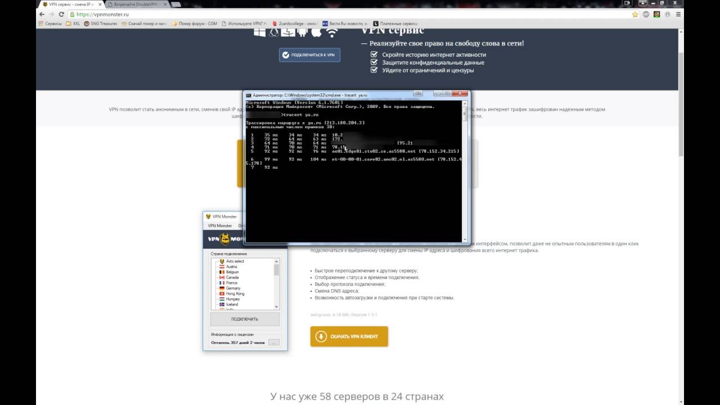Open the Платежные сервисы bookmark

395,24
